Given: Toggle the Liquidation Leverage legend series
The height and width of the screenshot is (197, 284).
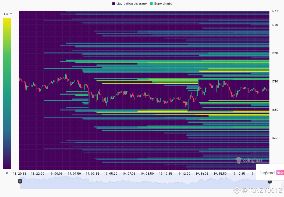Looking at the screenshot, I should [129, 4].
